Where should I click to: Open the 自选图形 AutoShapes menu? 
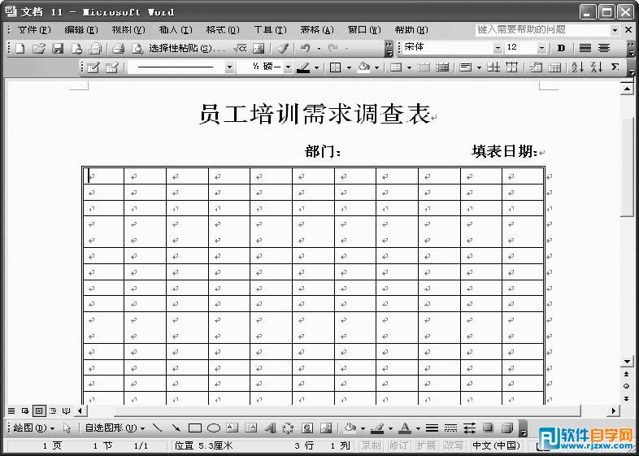click(115, 428)
